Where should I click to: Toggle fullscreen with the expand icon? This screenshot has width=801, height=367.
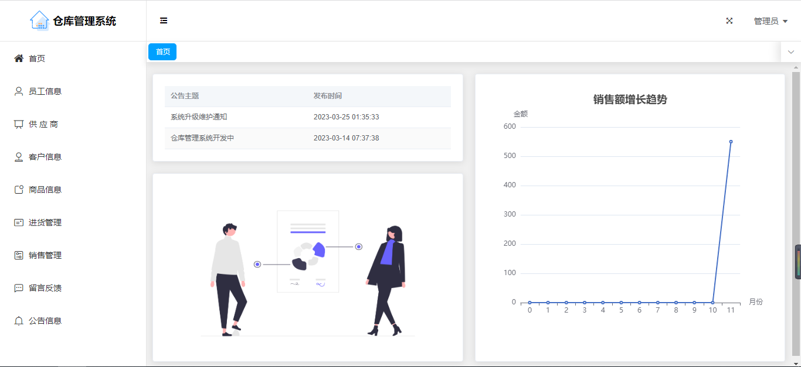pyautogui.click(x=729, y=20)
